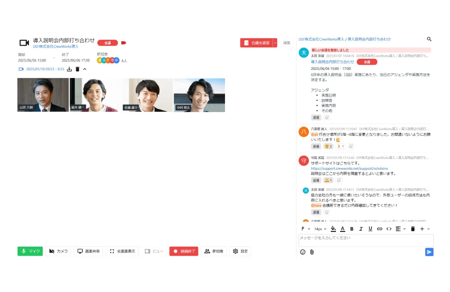The height and width of the screenshot is (292, 450).
Task: Delete the meeting recording with the trash icon
Action: point(77,69)
